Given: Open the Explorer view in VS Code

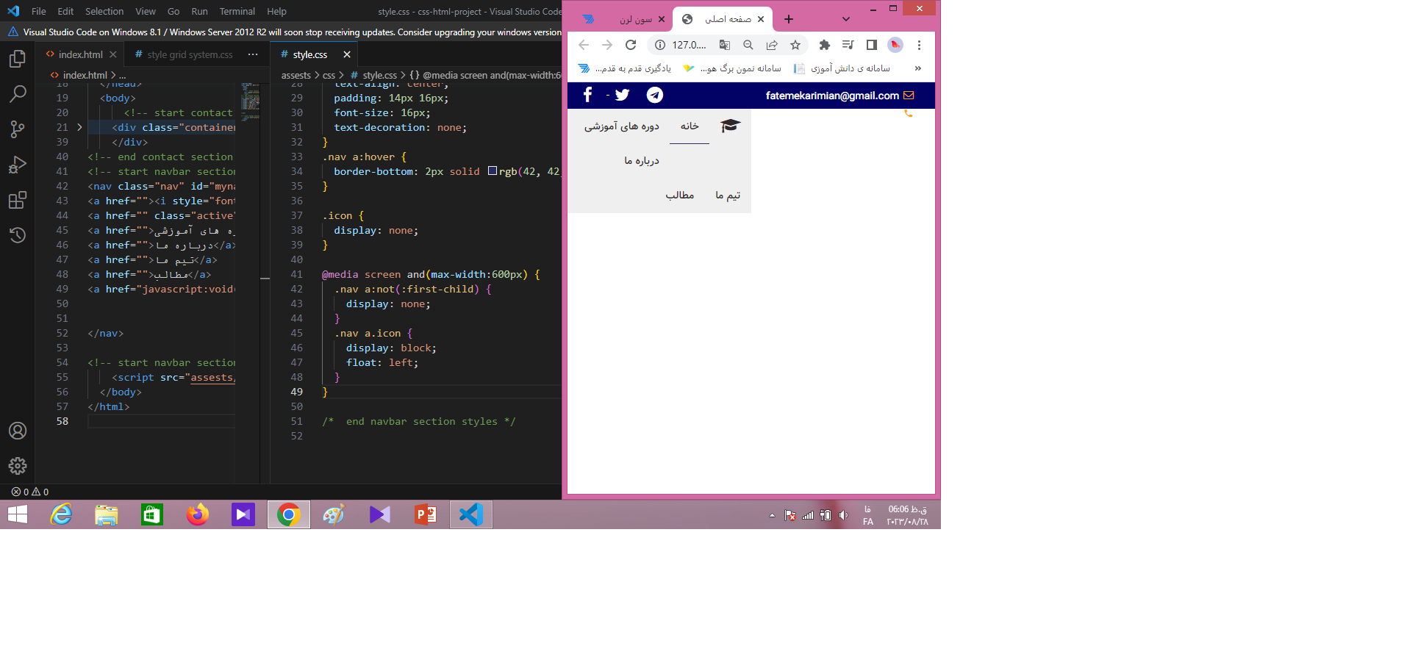Looking at the screenshot, I should point(18,59).
